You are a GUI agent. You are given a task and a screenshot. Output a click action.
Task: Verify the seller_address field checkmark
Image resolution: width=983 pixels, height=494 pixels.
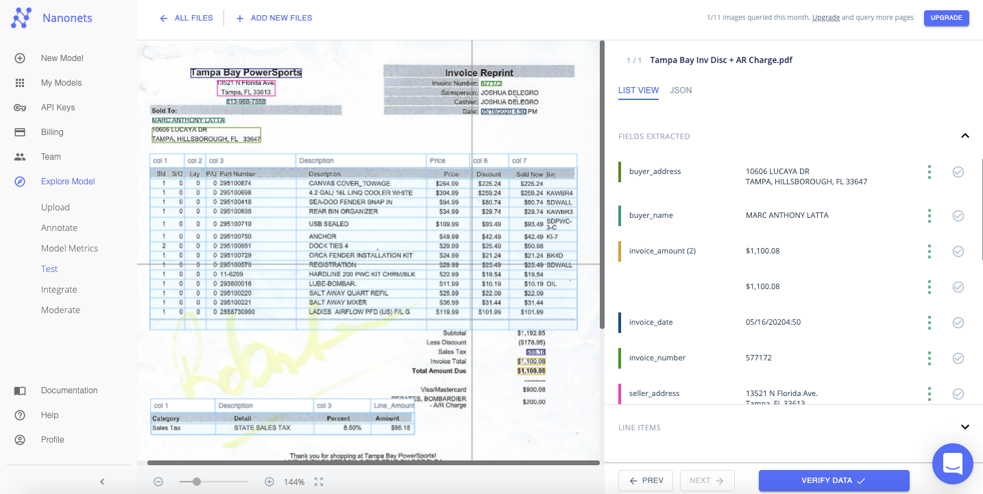[958, 394]
